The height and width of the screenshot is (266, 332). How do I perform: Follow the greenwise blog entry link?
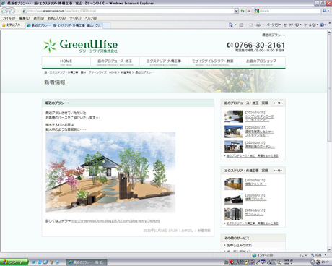[x=115, y=221]
